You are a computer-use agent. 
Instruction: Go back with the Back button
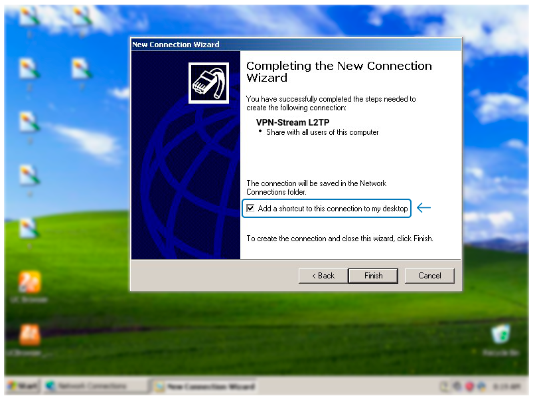pyautogui.click(x=323, y=276)
